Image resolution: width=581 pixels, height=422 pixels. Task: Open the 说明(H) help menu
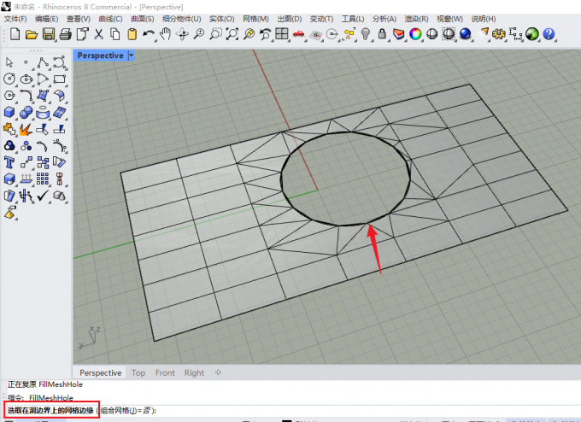tap(484, 19)
